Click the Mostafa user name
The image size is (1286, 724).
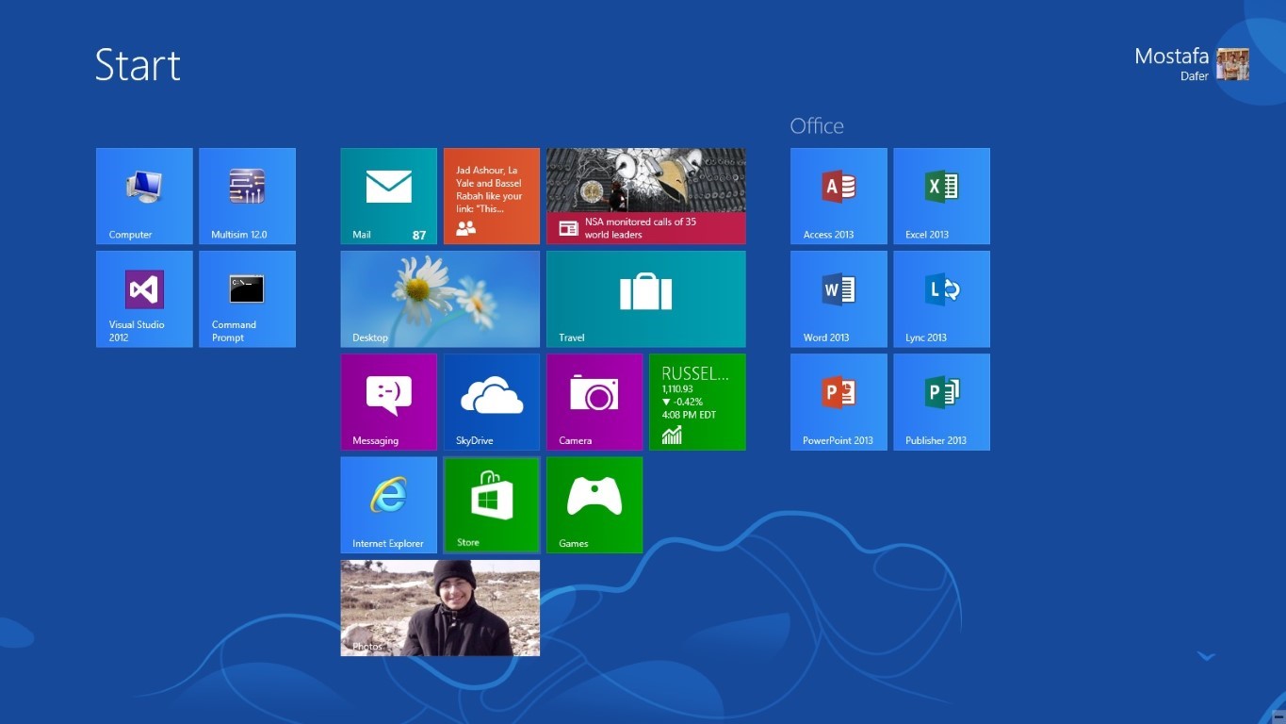click(x=1171, y=57)
